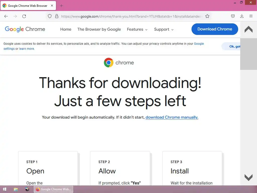Click the Install heading in step three card
This screenshot has height=193, width=257.
click(179, 171)
